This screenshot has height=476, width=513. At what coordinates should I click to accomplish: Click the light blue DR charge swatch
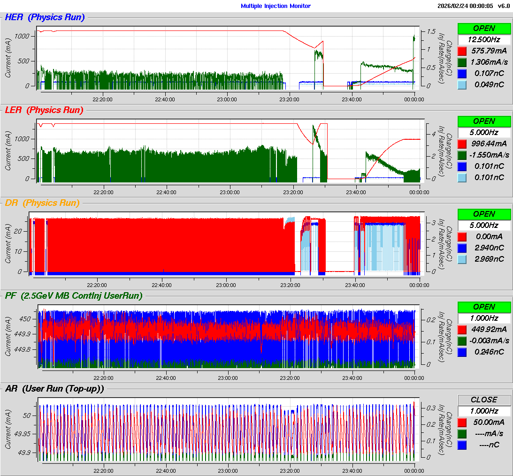click(462, 259)
